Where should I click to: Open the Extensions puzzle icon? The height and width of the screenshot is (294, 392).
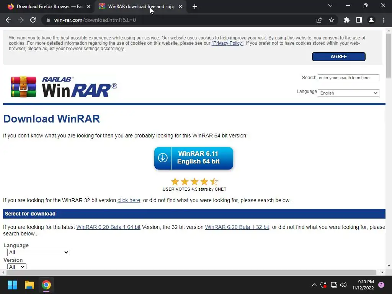347,20
